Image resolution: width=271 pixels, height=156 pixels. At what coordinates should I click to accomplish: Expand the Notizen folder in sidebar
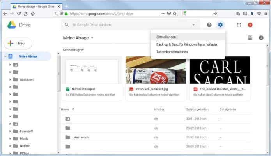point(10,146)
